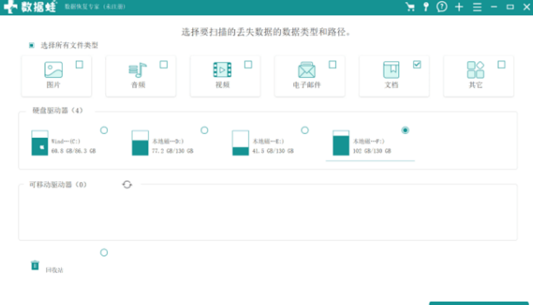Refresh the removable drives list
Viewport: 533px width, 305px height.
pos(127,184)
